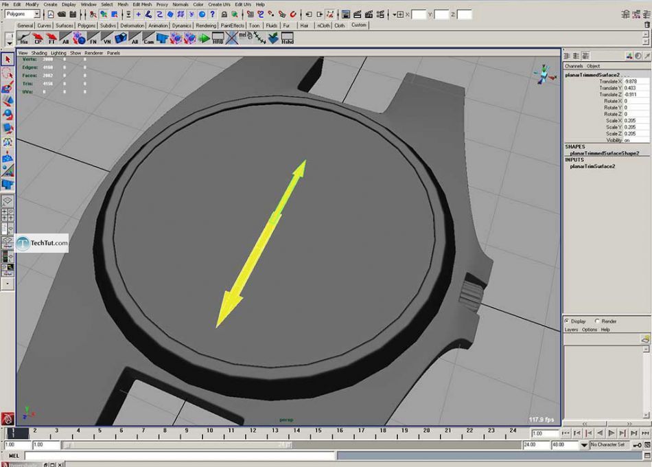This screenshot has height=467, width=652.
Task: Click the His shelf button
Action: coord(24,38)
